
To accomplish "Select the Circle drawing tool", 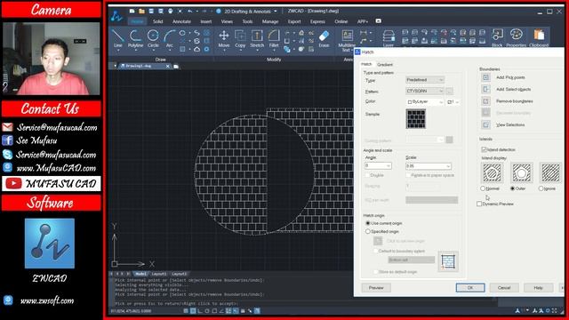I will point(153,38).
